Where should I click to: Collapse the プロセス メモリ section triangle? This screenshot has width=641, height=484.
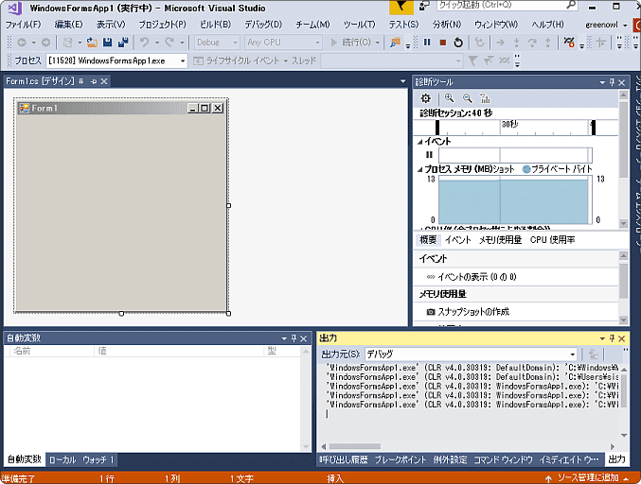pyautogui.click(x=419, y=169)
